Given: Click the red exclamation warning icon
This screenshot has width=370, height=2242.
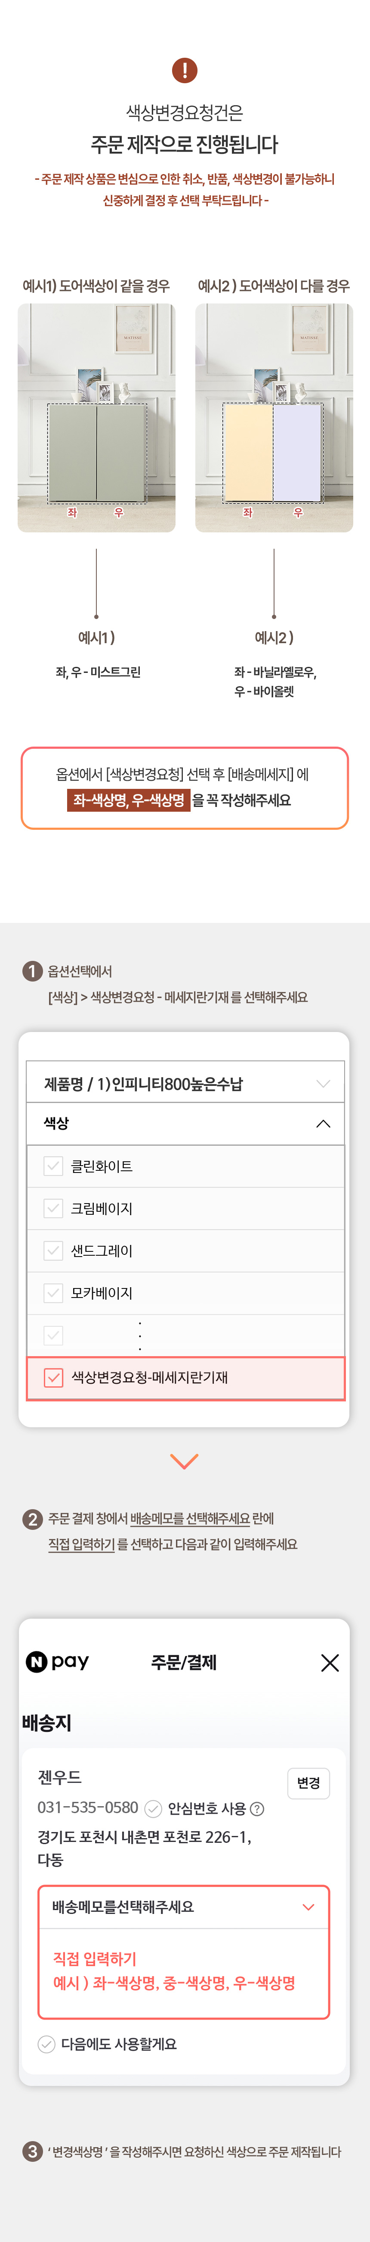Looking at the screenshot, I should tap(184, 70).
